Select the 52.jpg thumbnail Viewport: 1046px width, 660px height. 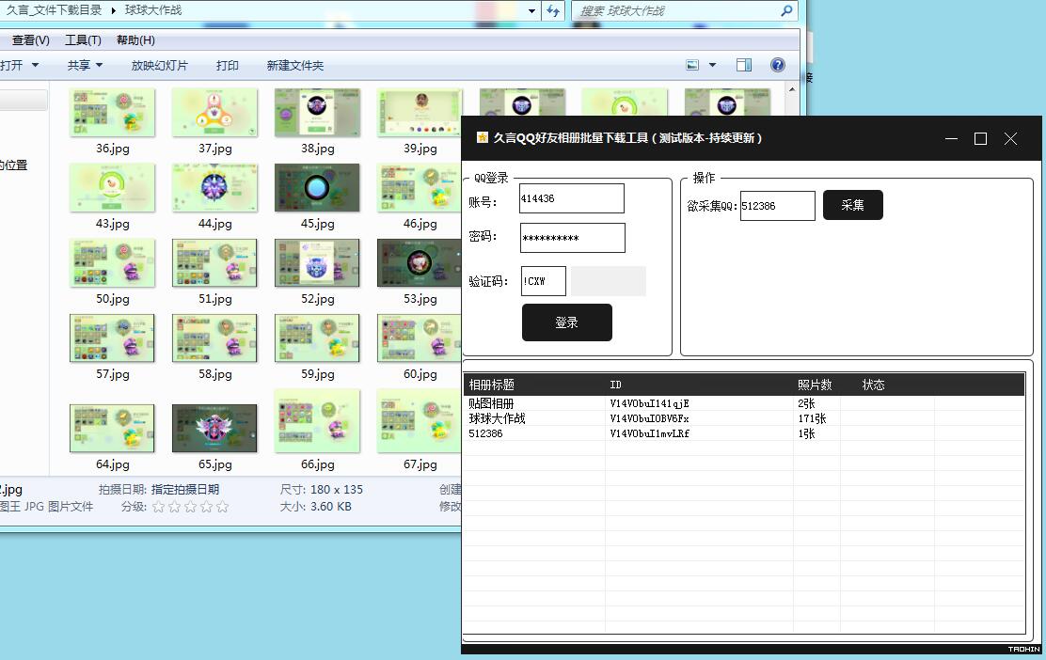(x=317, y=263)
